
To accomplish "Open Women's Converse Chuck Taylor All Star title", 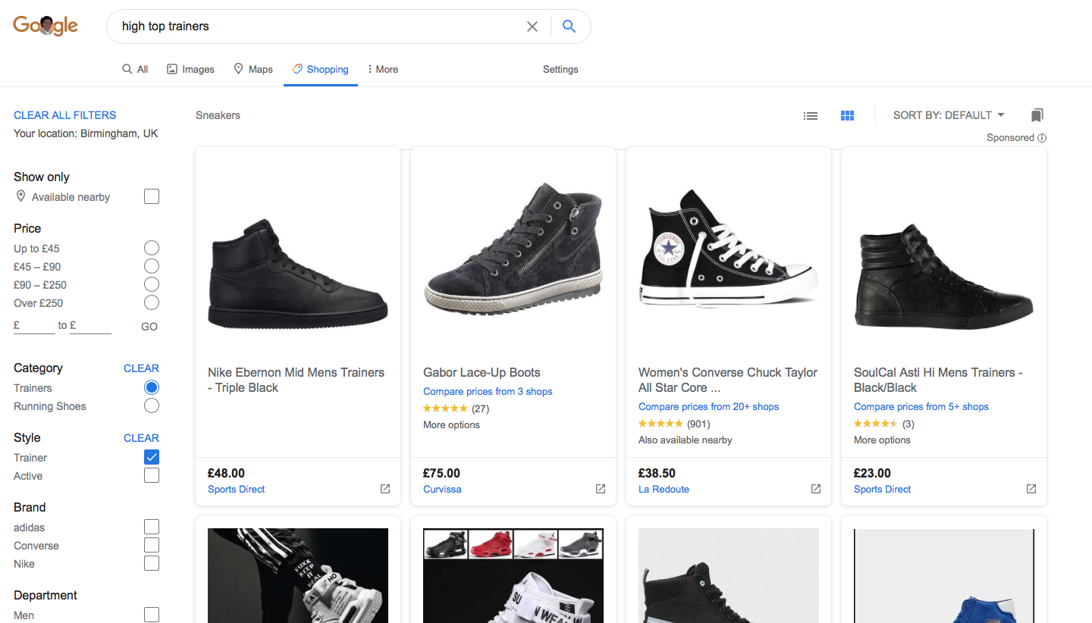I will click(728, 380).
